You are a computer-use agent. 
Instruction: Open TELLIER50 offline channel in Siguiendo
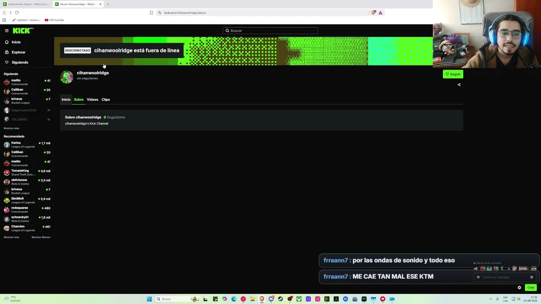27,119
